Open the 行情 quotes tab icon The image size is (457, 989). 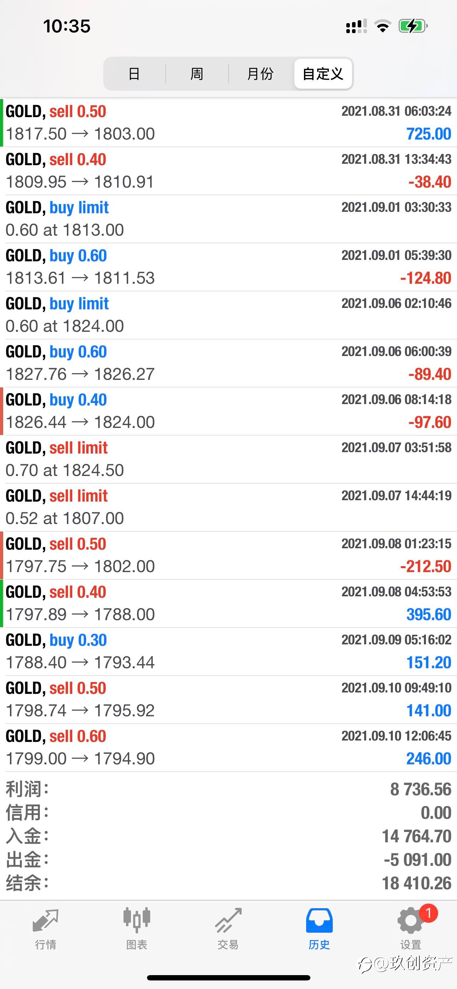click(46, 921)
